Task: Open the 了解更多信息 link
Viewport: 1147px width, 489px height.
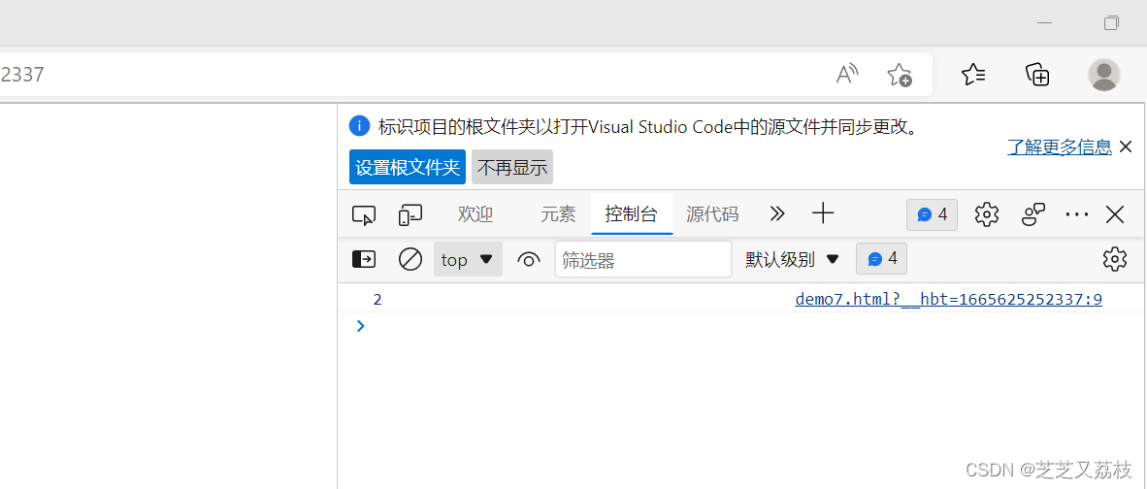Action: (1060, 147)
